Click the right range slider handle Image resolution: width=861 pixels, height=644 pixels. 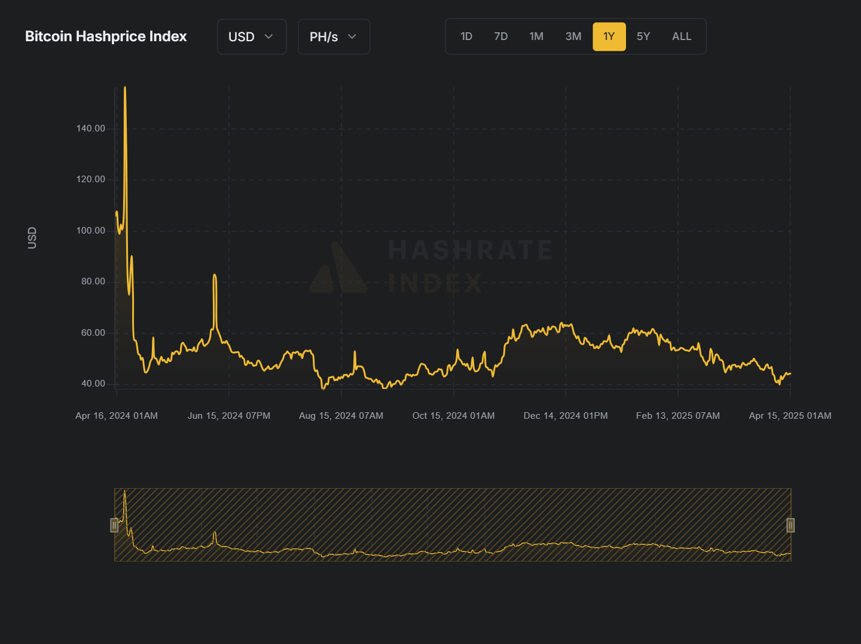790,525
